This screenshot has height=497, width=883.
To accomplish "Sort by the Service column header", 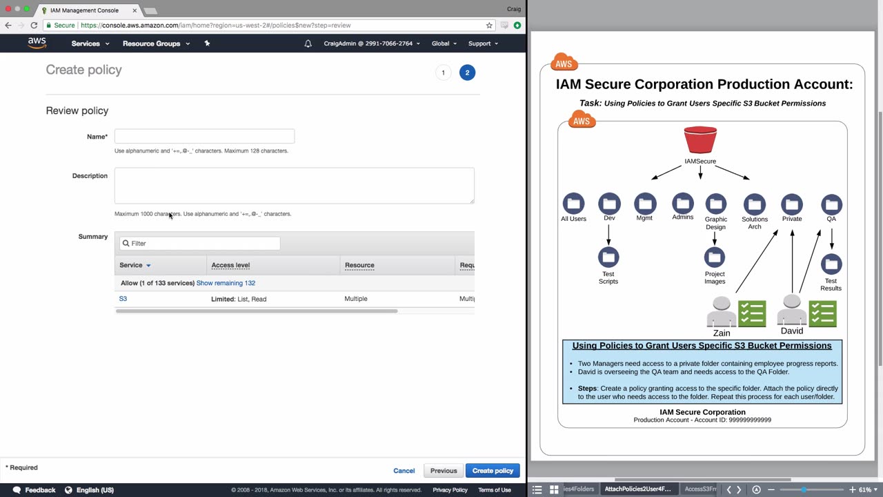I will coord(135,265).
